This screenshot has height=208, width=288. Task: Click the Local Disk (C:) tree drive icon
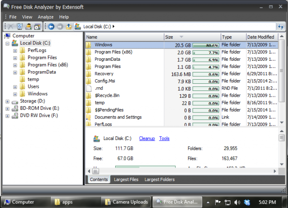coord(15,43)
